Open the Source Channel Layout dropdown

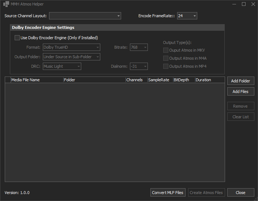click(x=85, y=16)
